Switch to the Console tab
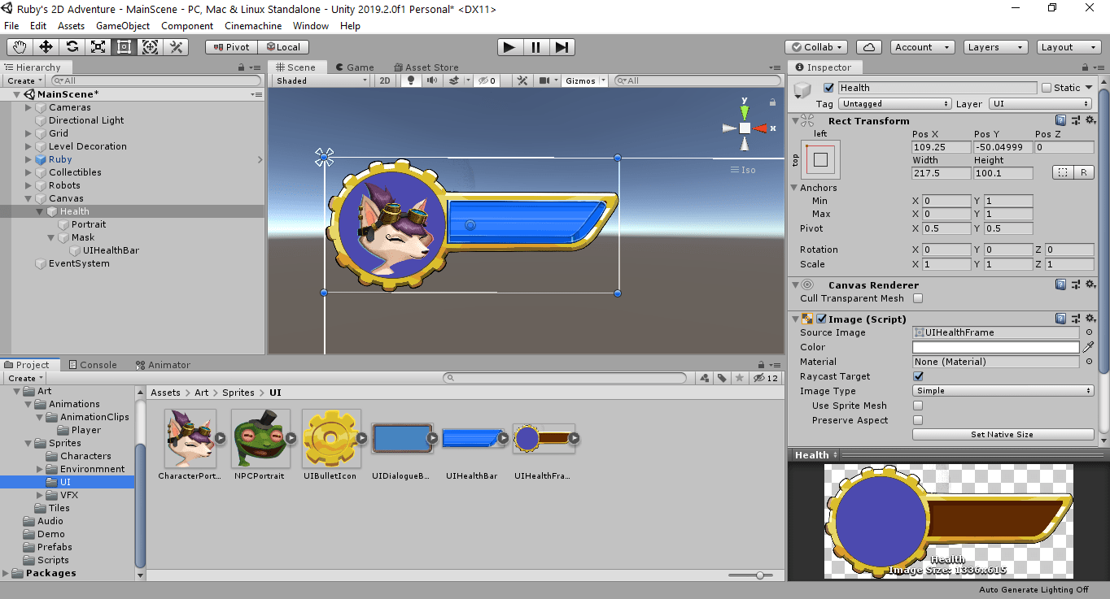Screen dimensions: 1110x599 [92, 365]
